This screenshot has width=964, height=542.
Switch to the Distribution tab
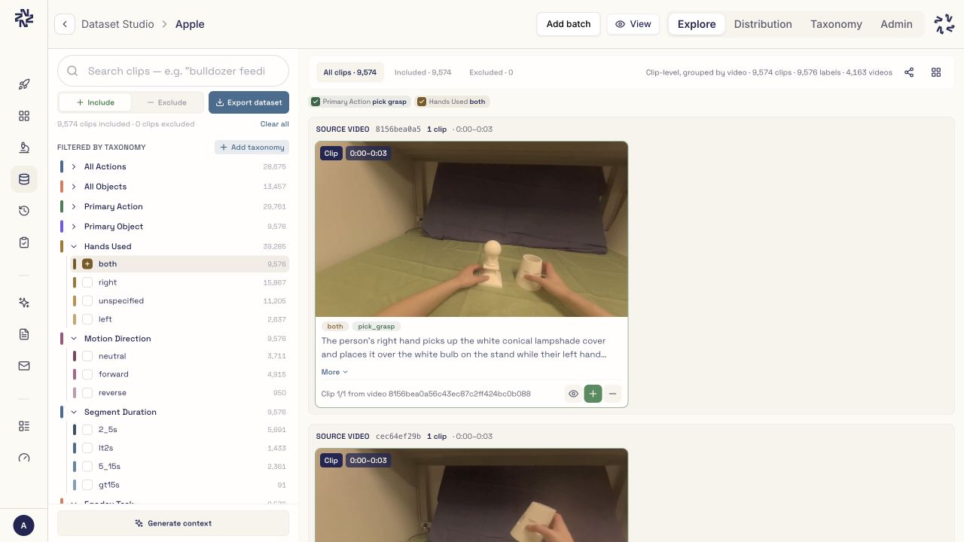click(763, 24)
